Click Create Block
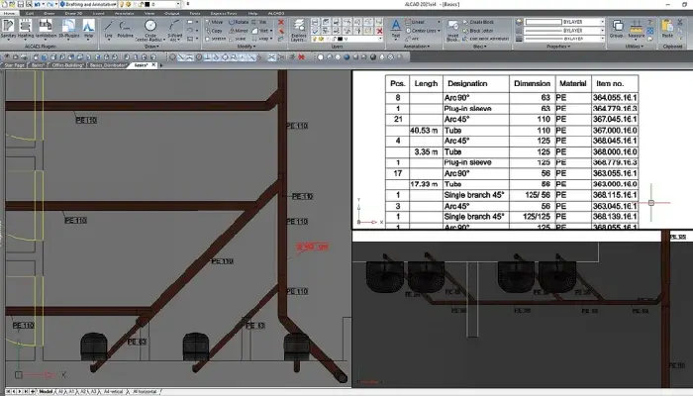This screenshot has height=396, width=693. 478,22
